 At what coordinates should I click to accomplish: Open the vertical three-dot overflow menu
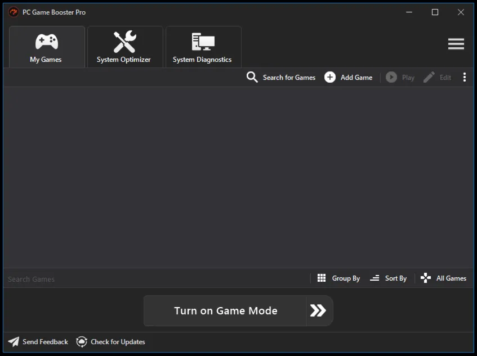464,77
